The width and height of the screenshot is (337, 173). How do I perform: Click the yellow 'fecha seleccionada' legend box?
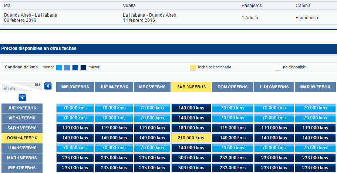pyautogui.click(x=193, y=68)
